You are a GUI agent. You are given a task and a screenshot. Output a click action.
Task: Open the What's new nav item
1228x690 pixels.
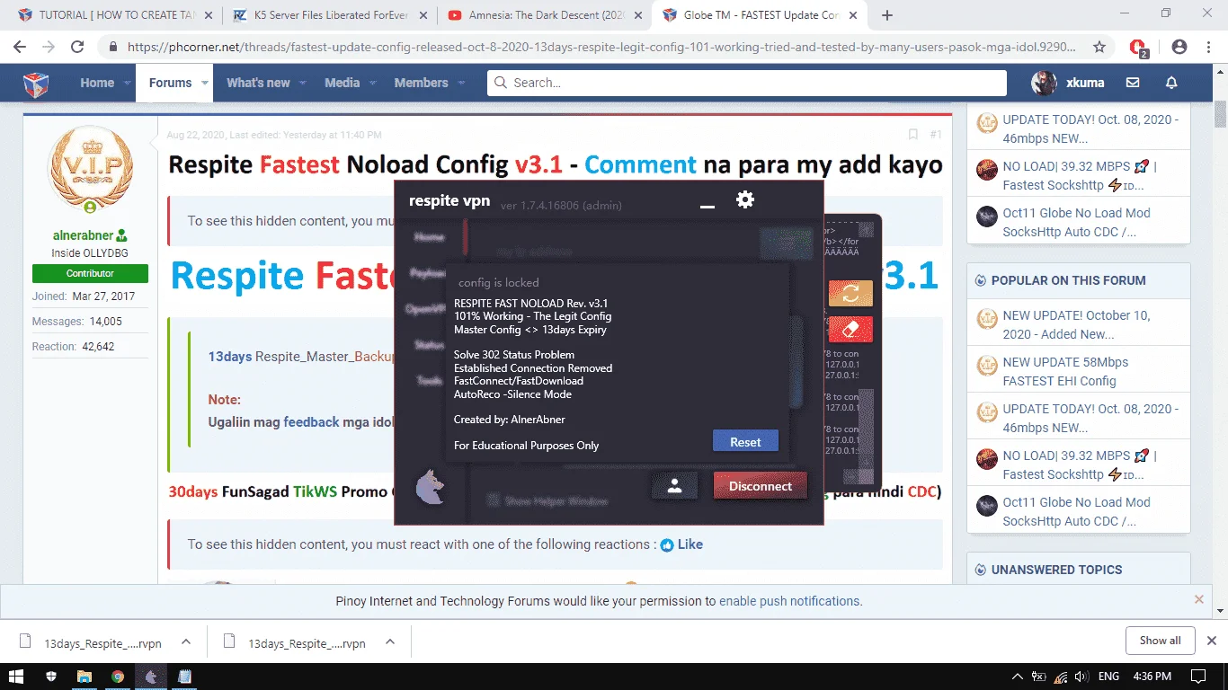[x=258, y=83]
